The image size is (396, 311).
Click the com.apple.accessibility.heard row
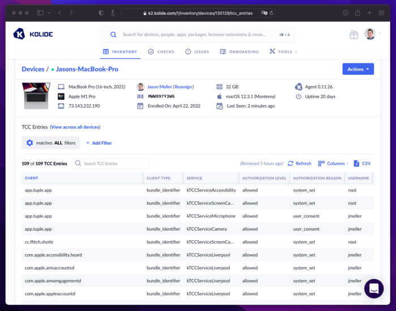coord(197,255)
